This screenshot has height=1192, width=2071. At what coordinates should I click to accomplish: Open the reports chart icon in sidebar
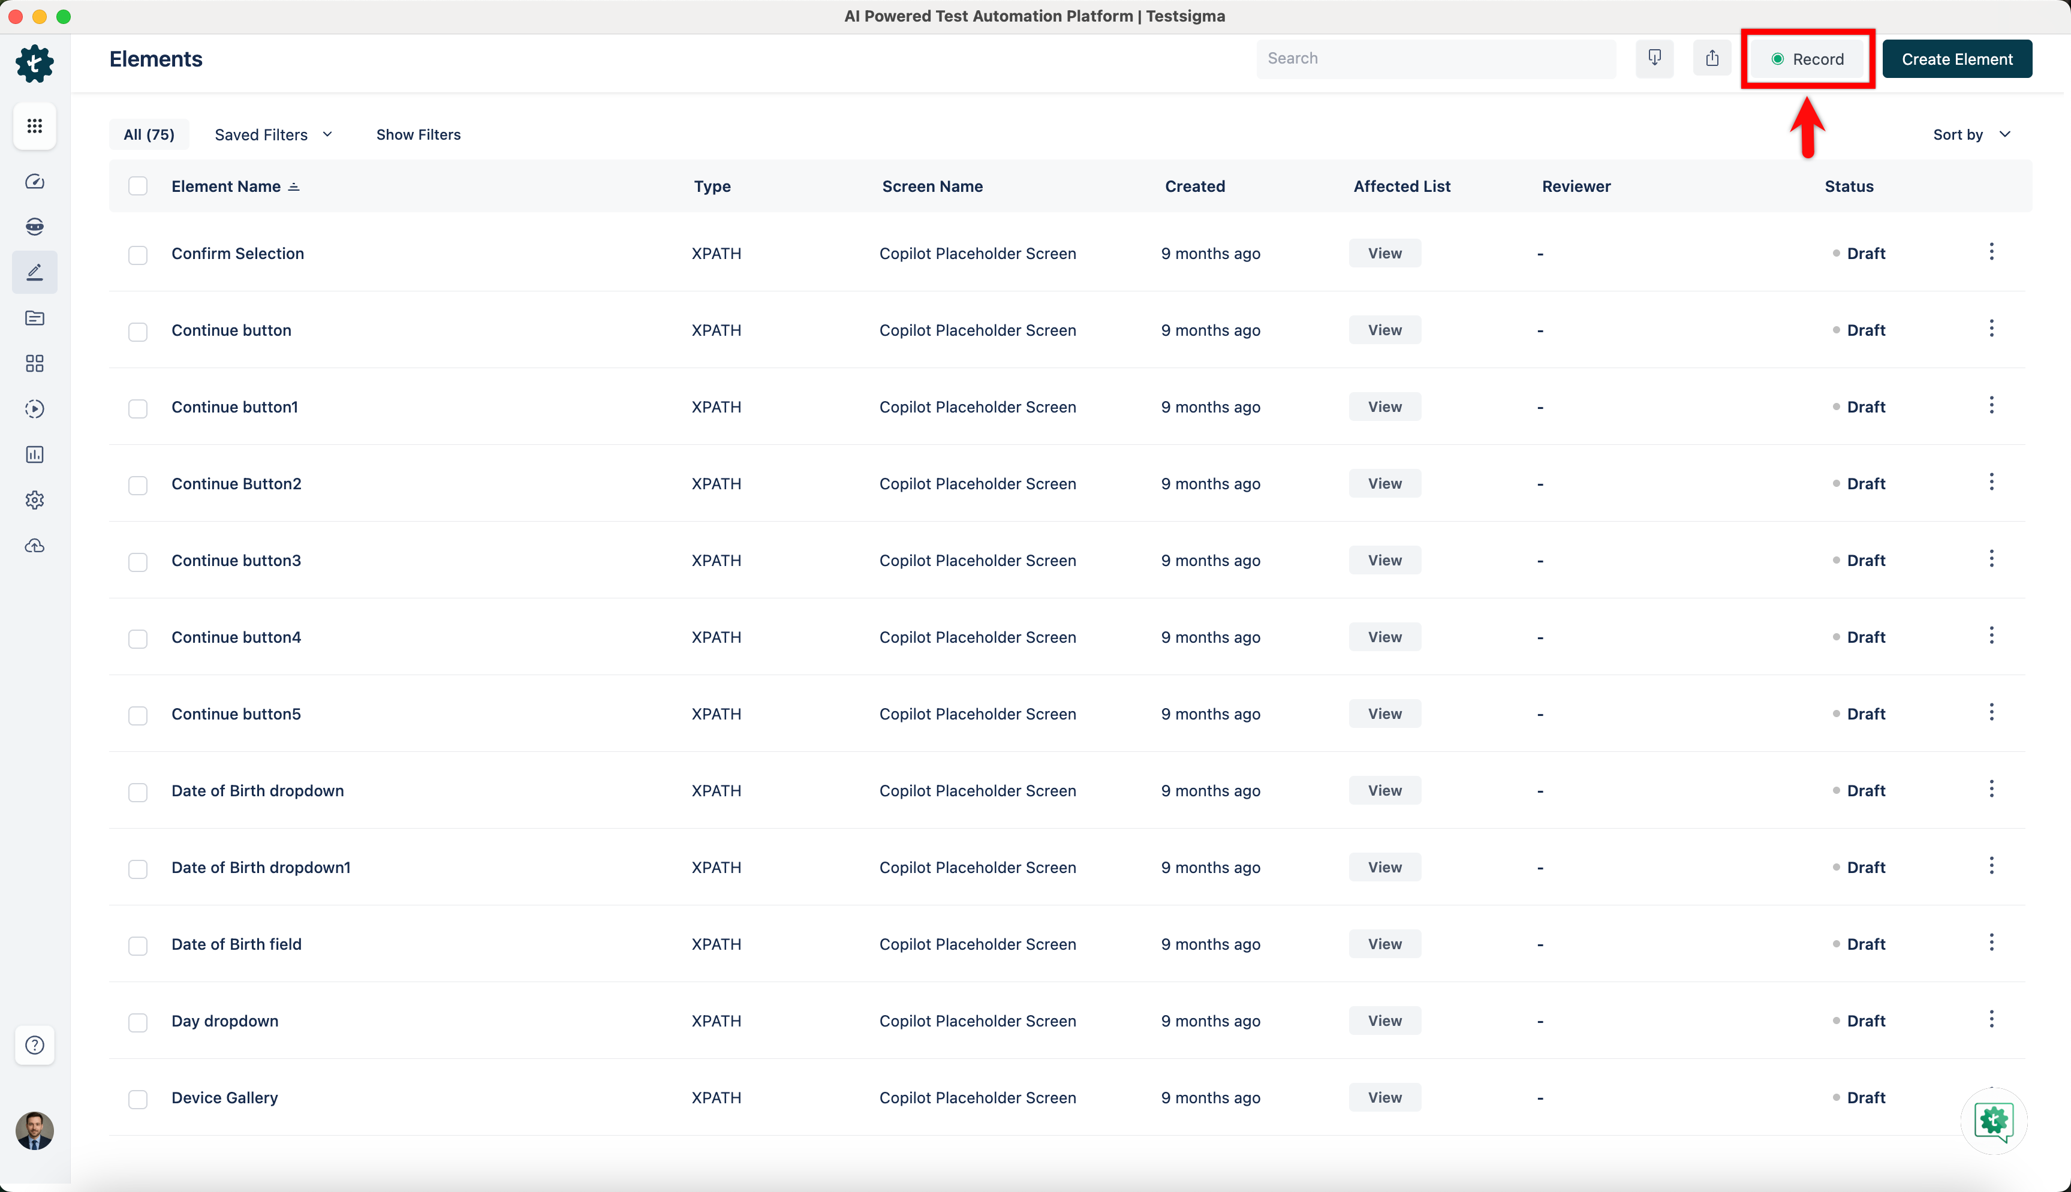[x=34, y=454]
